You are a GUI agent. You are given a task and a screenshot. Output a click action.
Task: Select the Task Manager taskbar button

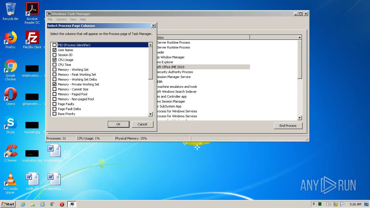72,204
